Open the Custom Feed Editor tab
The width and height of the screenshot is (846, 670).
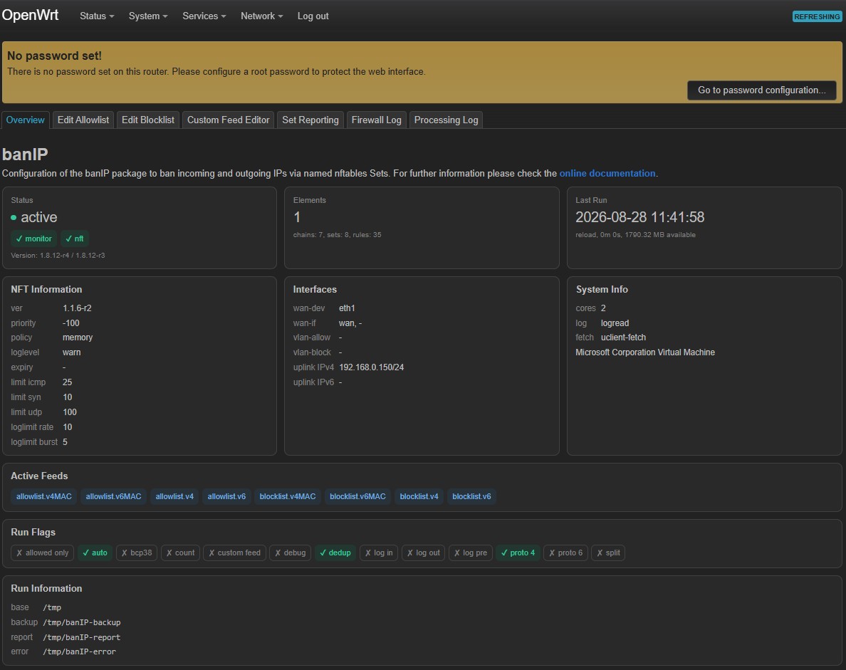click(x=228, y=120)
